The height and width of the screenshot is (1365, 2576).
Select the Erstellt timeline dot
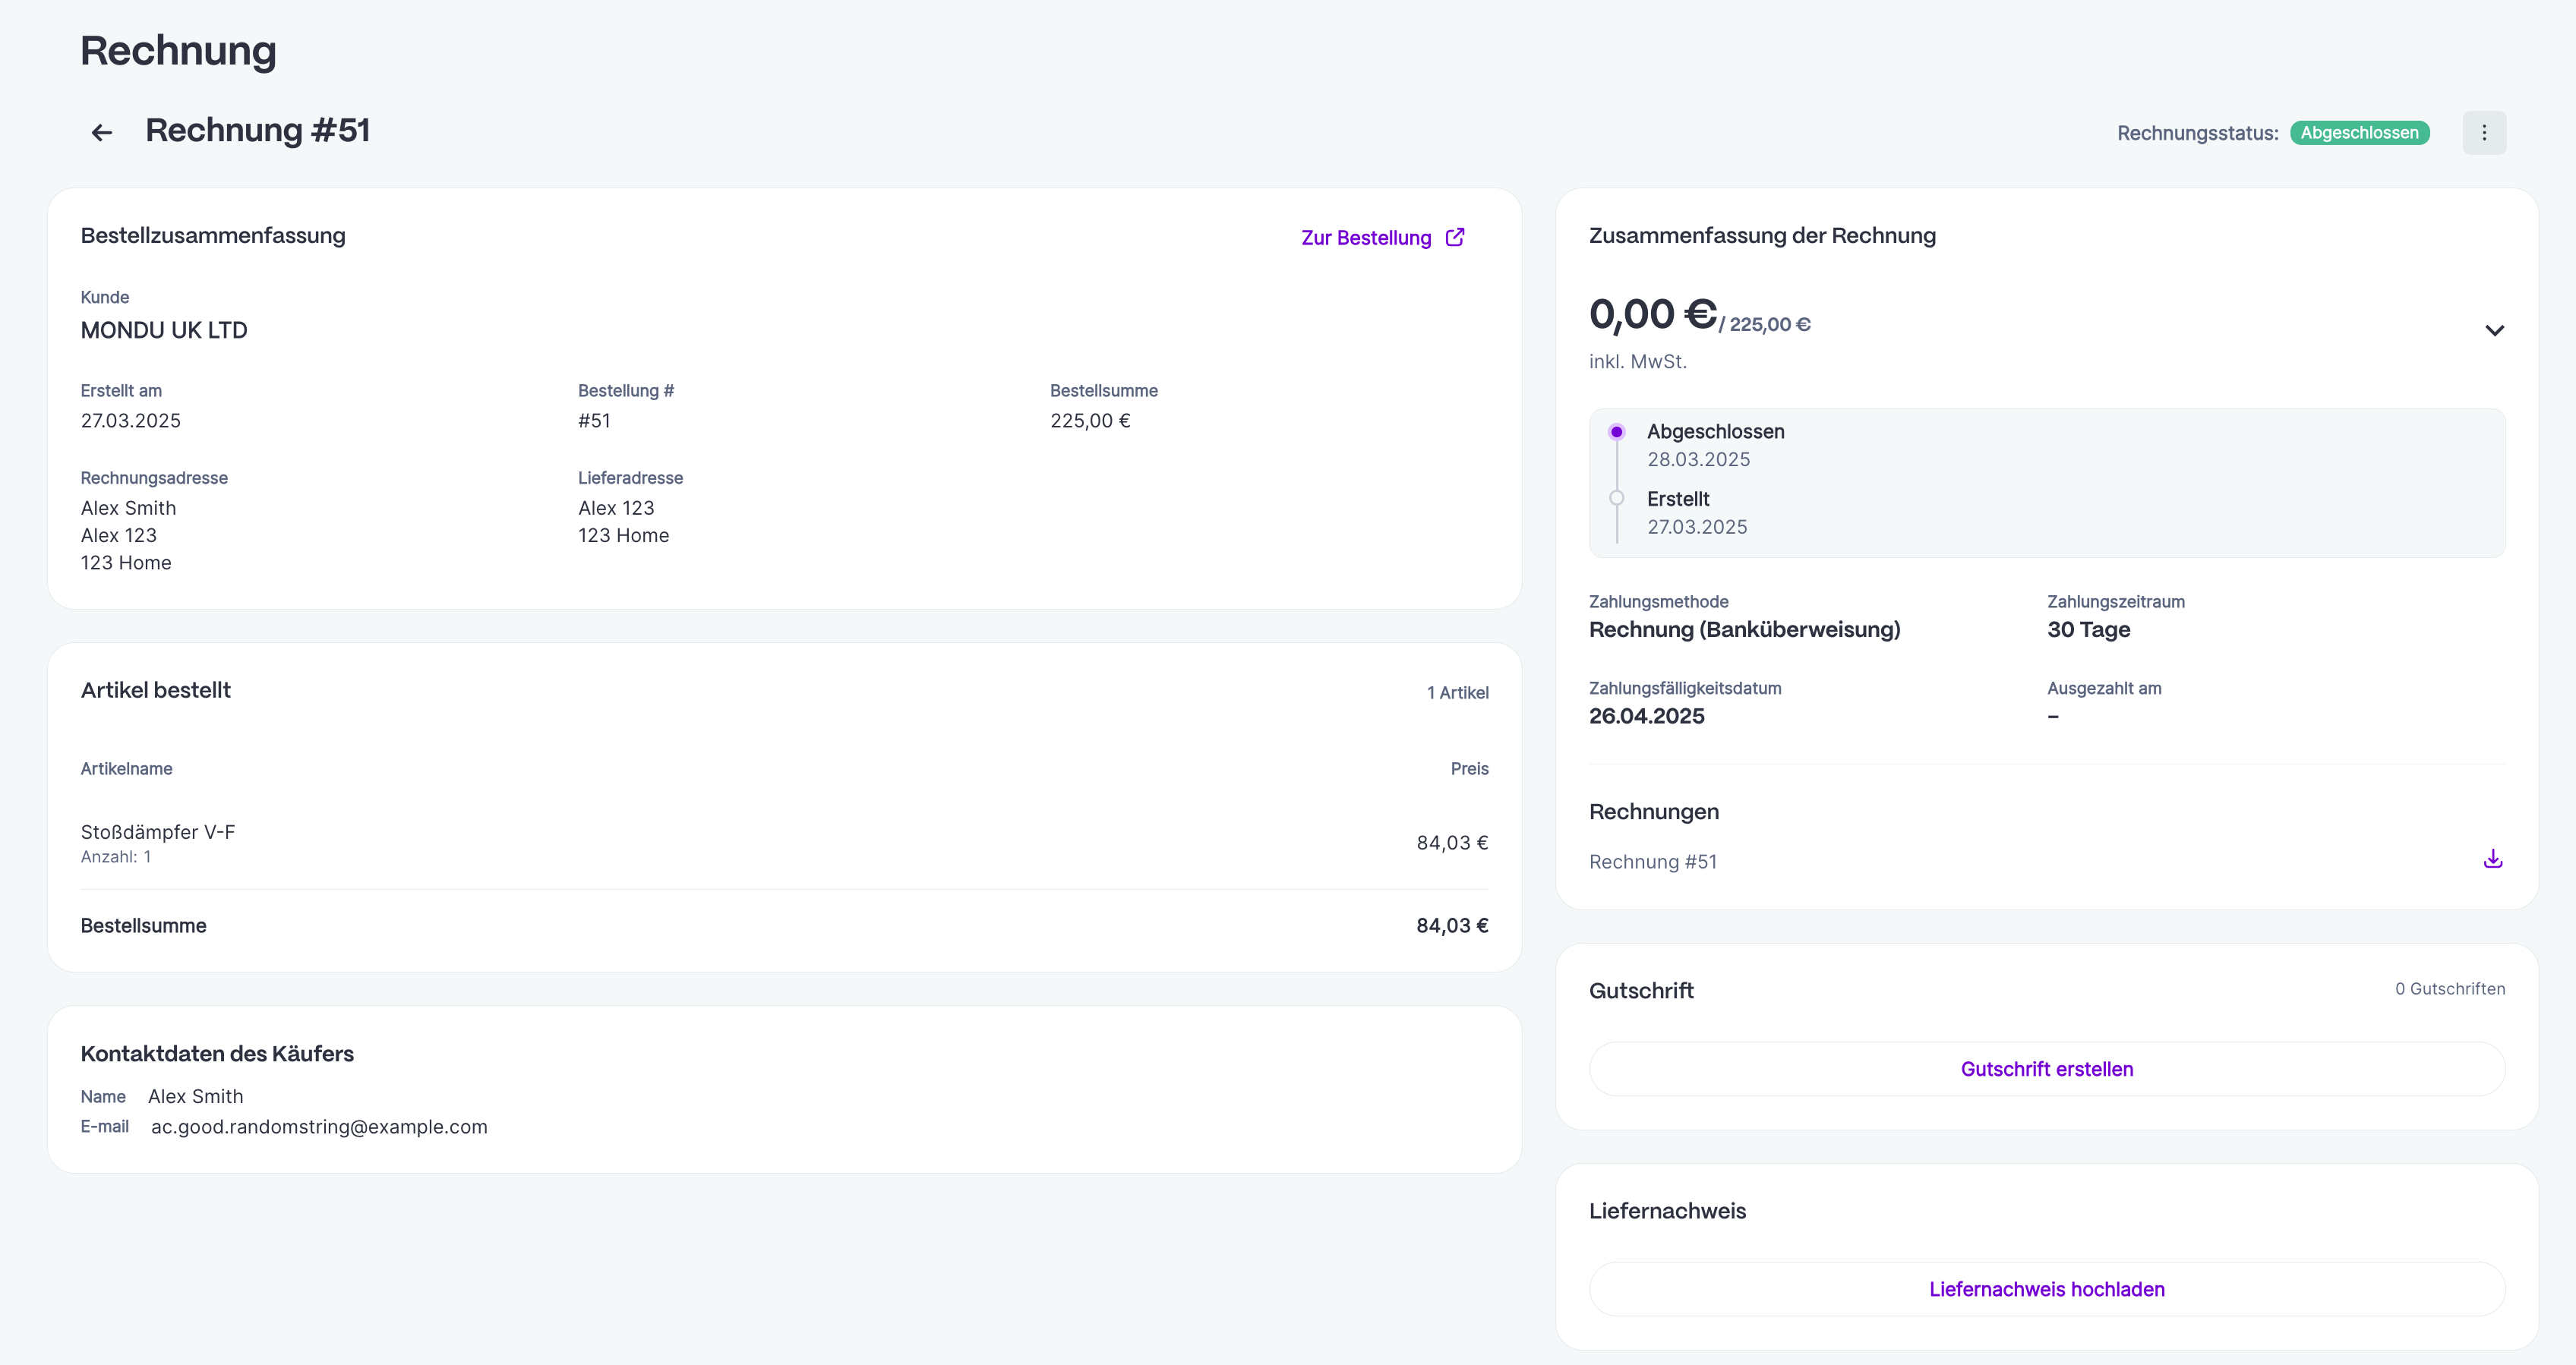click(x=1616, y=498)
